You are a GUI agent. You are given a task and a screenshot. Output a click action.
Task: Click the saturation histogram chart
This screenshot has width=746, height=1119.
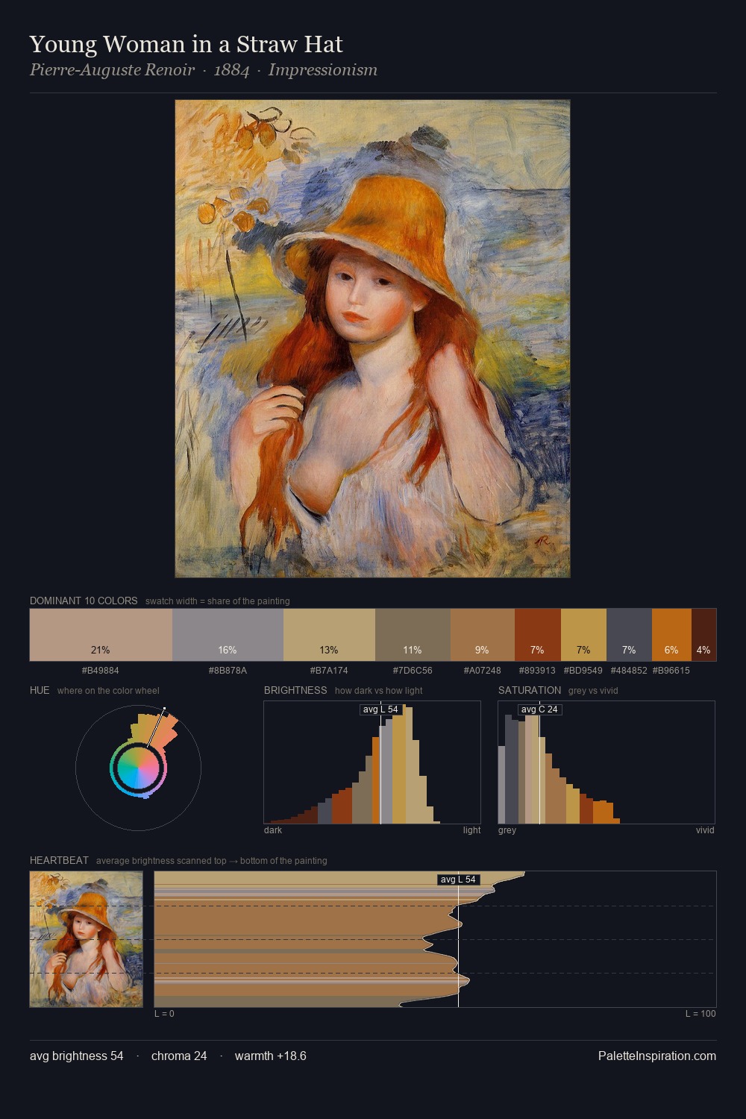pyautogui.click(x=606, y=762)
